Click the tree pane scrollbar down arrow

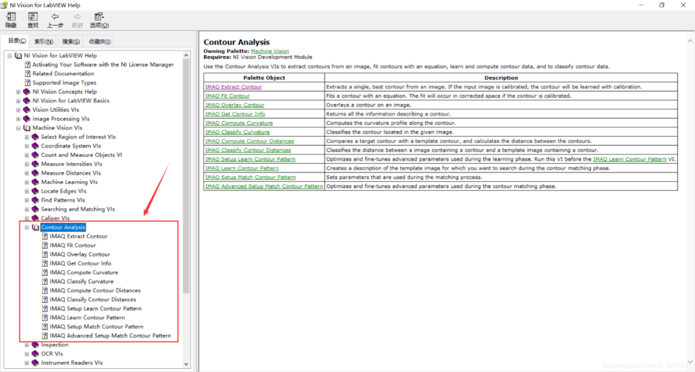pyautogui.click(x=186, y=364)
